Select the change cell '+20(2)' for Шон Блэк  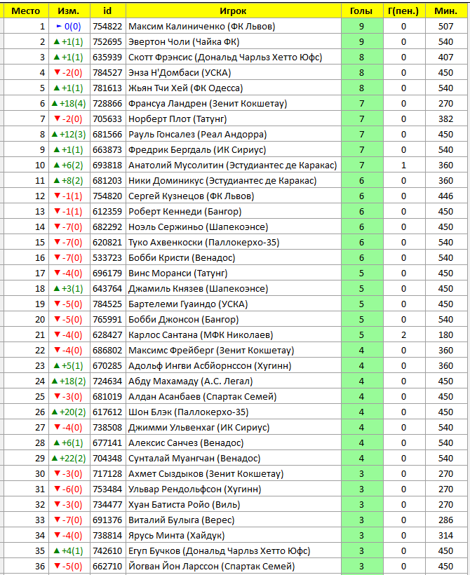69,412
